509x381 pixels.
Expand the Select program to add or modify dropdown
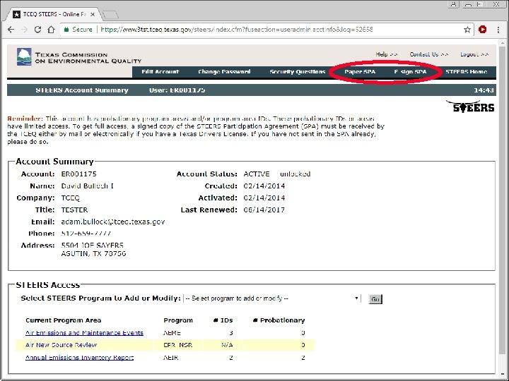[x=272, y=298]
